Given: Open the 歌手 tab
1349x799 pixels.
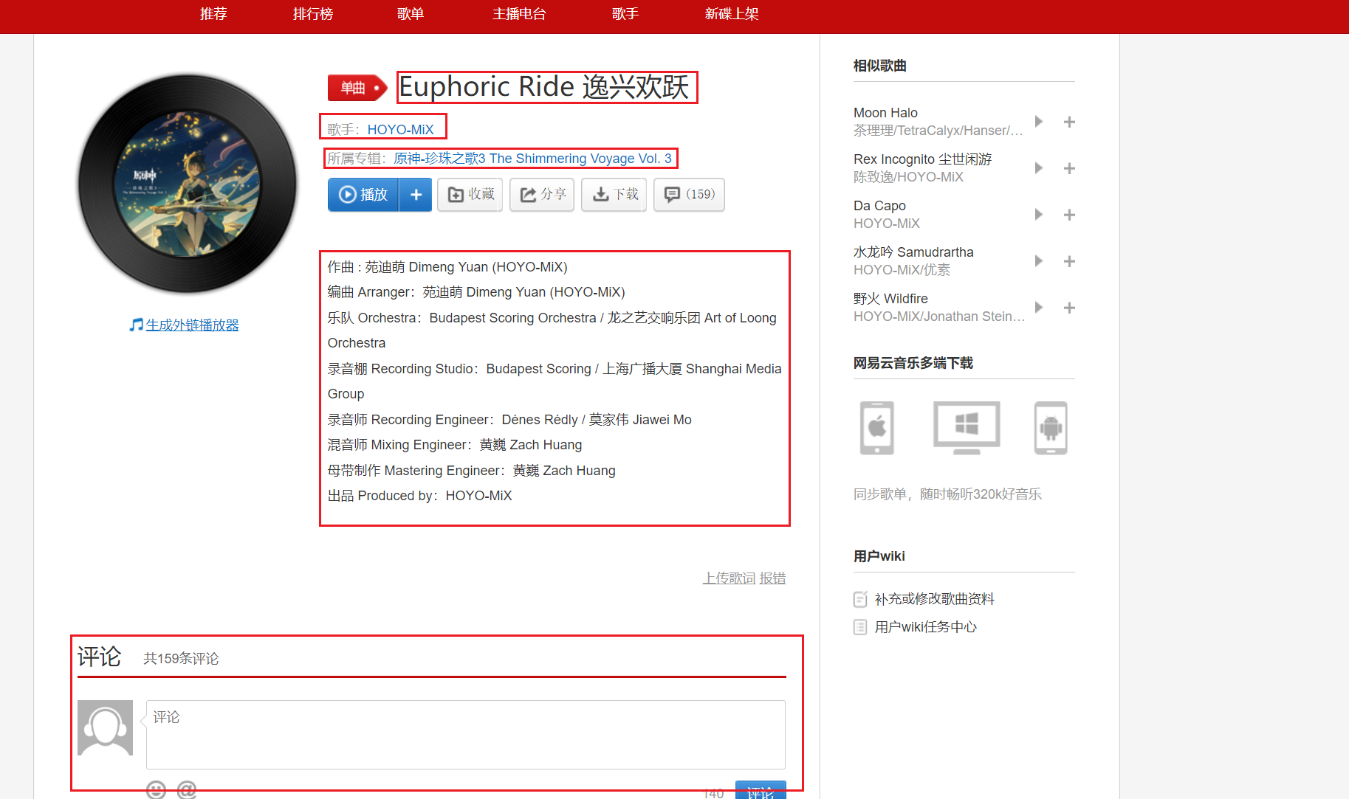Looking at the screenshot, I should pos(625,14).
